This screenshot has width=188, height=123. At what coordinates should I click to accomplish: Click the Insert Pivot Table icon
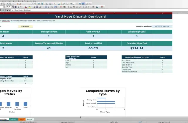coord(64,4)
